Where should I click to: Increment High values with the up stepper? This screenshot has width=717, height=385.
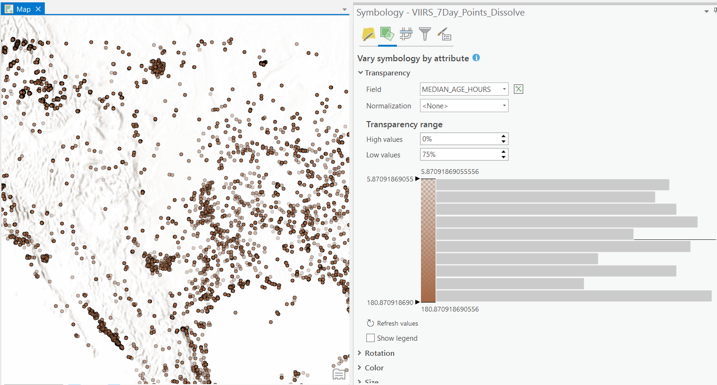(x=504, y=137)
